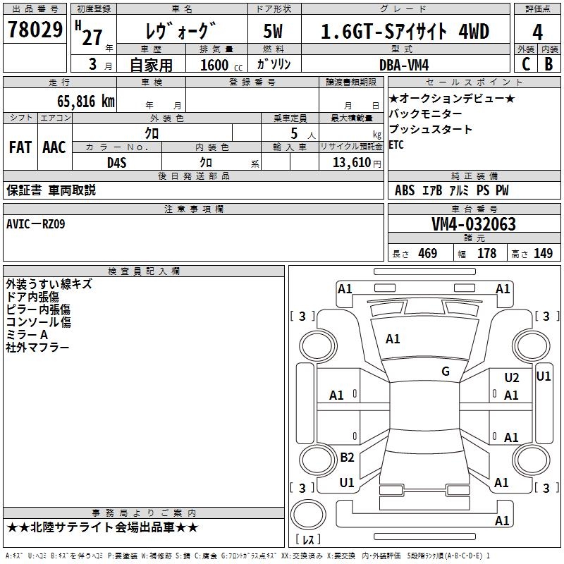The width and height of the screenshot is (564, 564).
Task: Click the B2 damage marker on the diagram
Action: [347, 458]
